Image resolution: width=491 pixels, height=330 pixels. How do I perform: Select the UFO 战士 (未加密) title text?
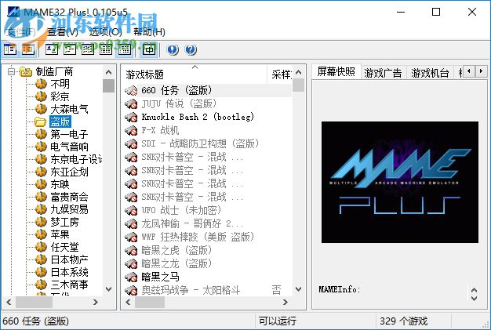181,211
